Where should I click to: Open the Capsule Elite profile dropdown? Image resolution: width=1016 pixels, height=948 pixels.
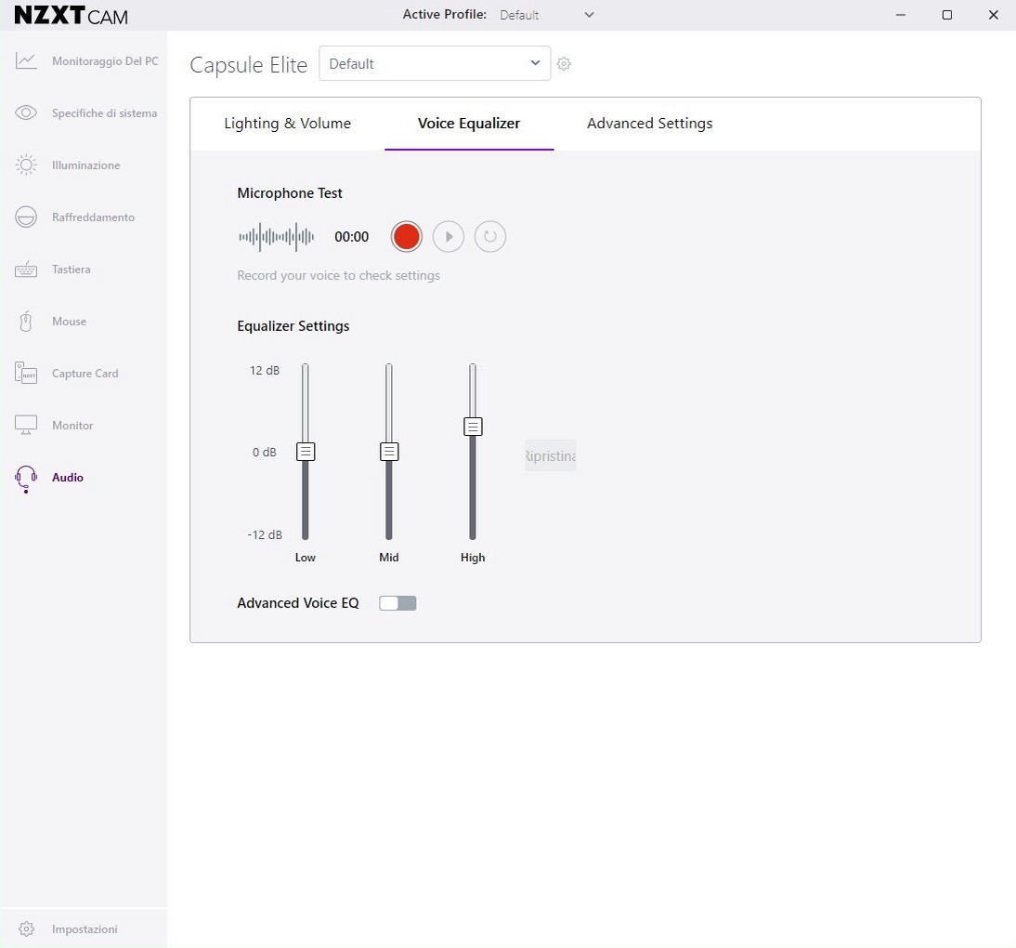coord(435,63)
